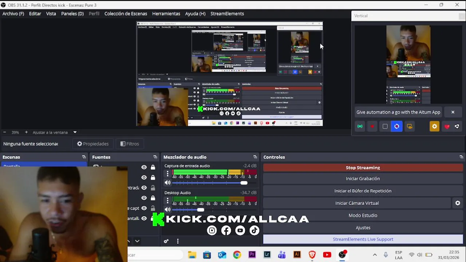Click Iniciar el Búfer de Repetición
Image resolution: width=466 pixels, height=262 pixels.
(363, 191)
